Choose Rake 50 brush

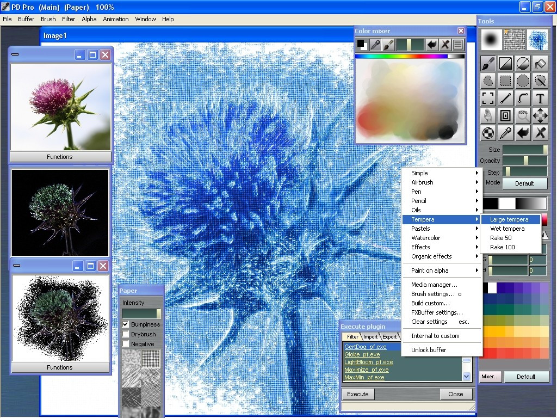pyautogui.click(x=510, y=238)
